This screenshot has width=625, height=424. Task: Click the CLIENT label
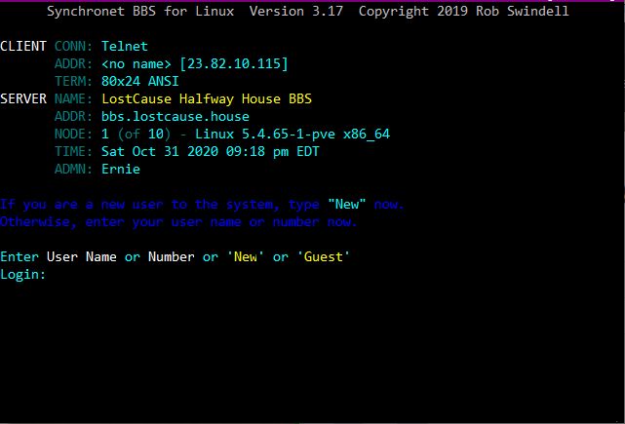(x=23, y=46)
